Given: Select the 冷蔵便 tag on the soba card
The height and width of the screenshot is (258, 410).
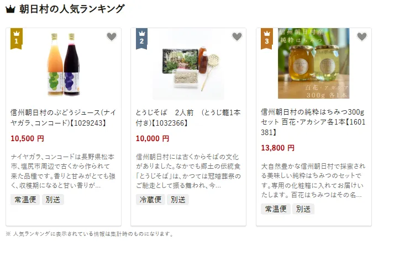Looking at the screenshot, I should tap(150, 200).
